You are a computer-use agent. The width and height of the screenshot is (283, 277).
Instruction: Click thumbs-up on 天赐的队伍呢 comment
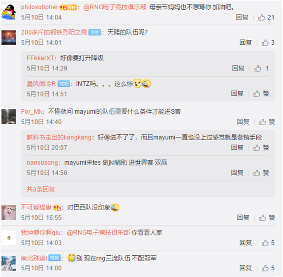(268, 43)
